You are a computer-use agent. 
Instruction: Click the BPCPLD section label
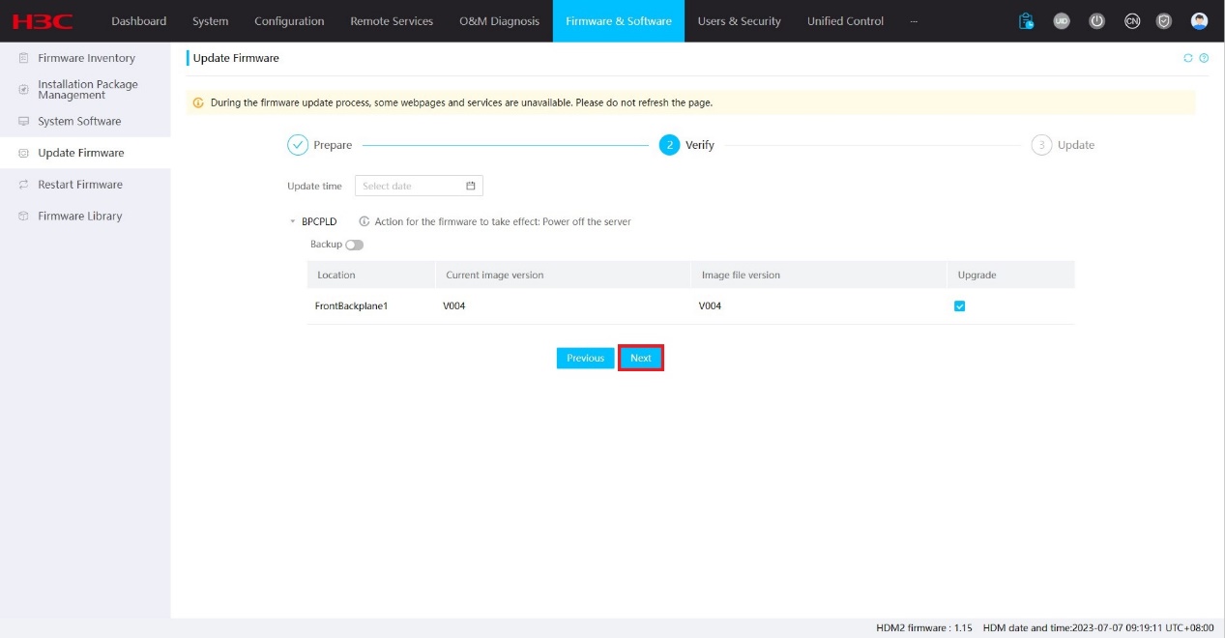click(x=319, y=222)
